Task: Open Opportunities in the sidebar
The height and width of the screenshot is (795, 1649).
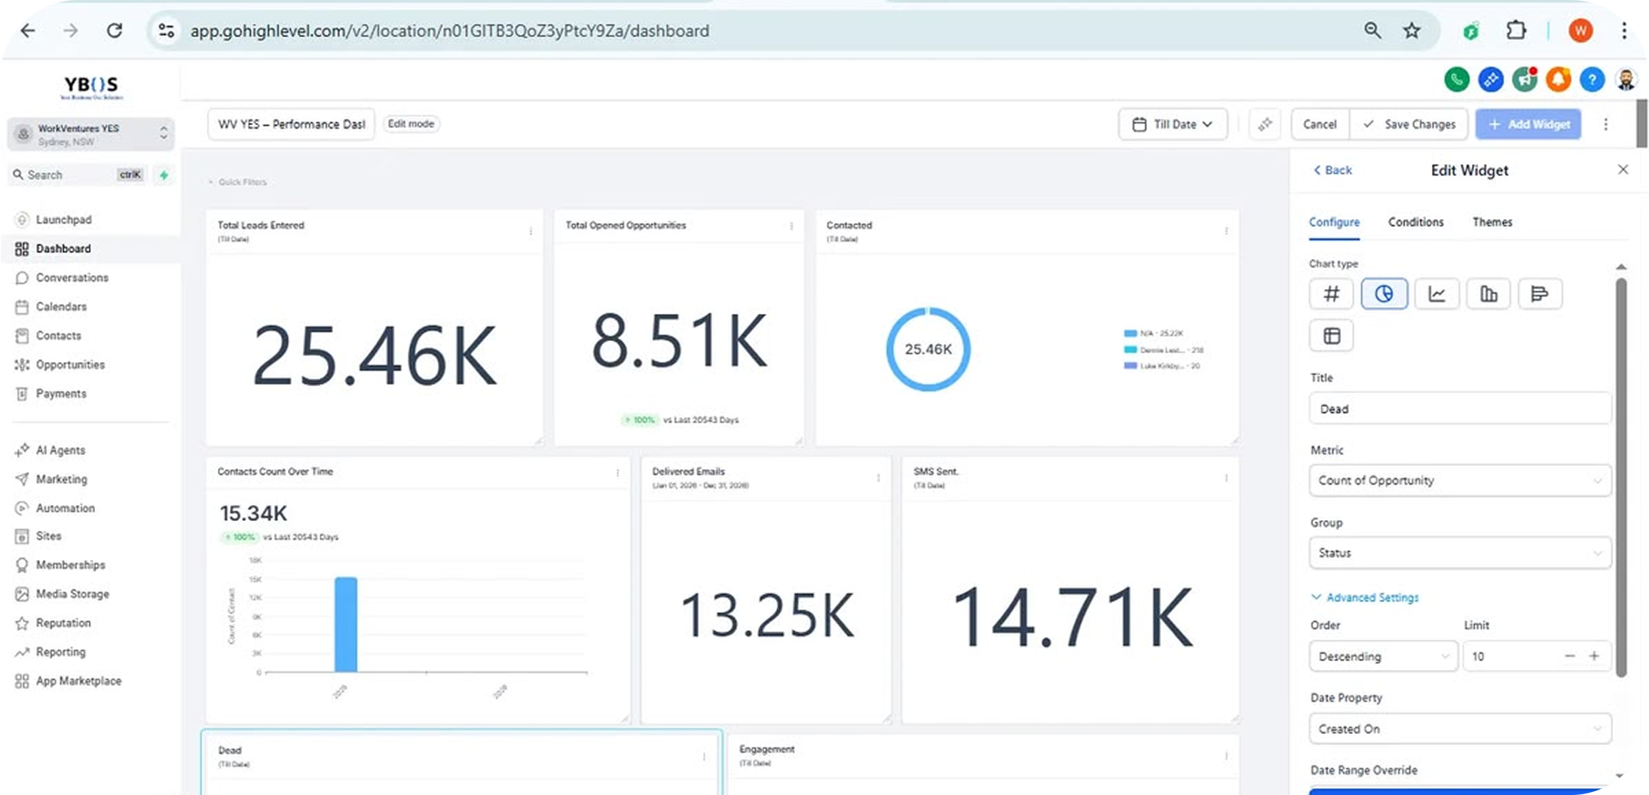Action: (x=70, y=364)
